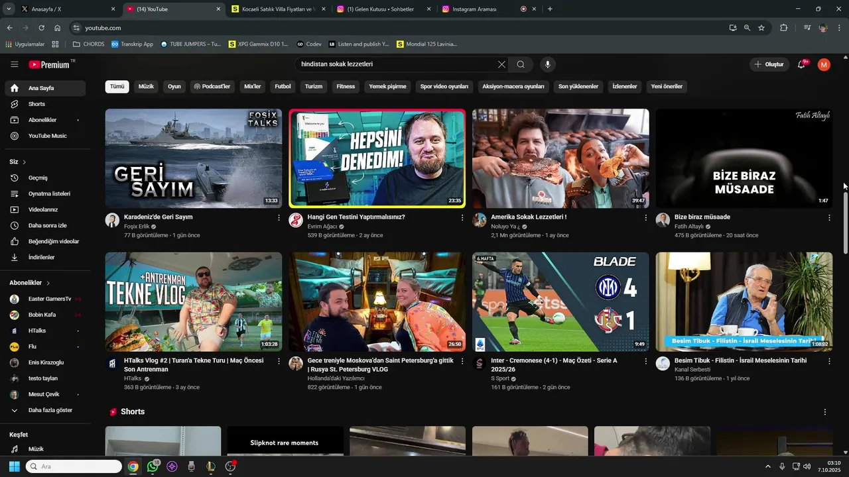Open Evrim Ağacı channel avatar
Viewport: 849px width, 477px height.
coord(296,221)
